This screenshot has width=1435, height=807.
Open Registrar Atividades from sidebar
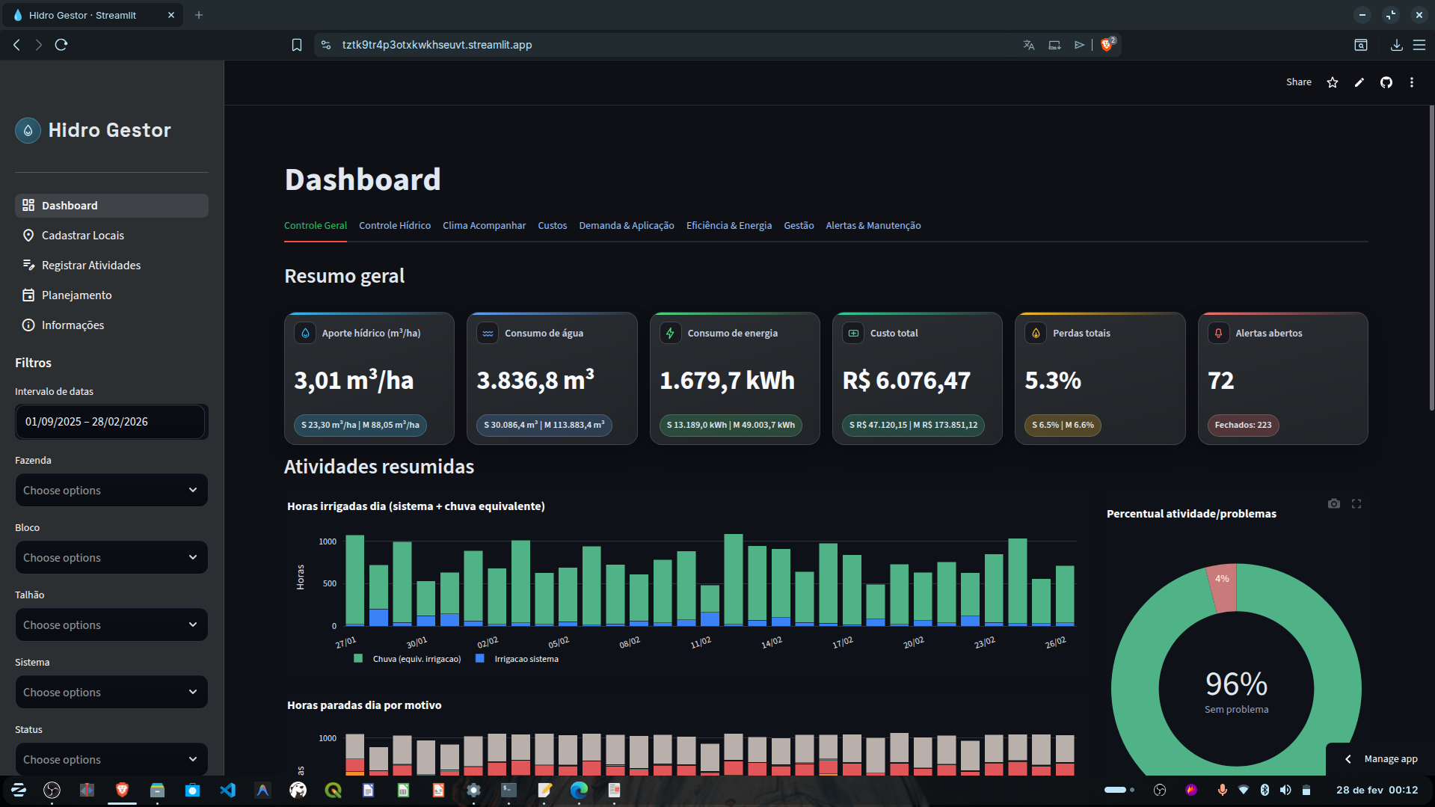pos(90,265)
